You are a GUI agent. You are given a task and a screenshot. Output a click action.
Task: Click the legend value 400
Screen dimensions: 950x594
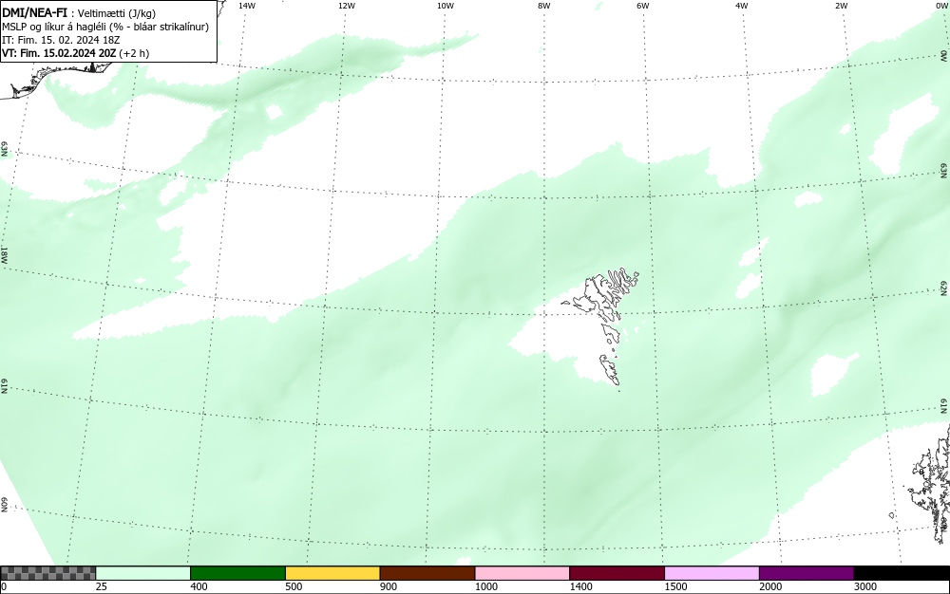click(x=199, y=586)
